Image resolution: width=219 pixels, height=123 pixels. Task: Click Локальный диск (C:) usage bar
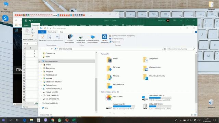(x=160, y=98)
